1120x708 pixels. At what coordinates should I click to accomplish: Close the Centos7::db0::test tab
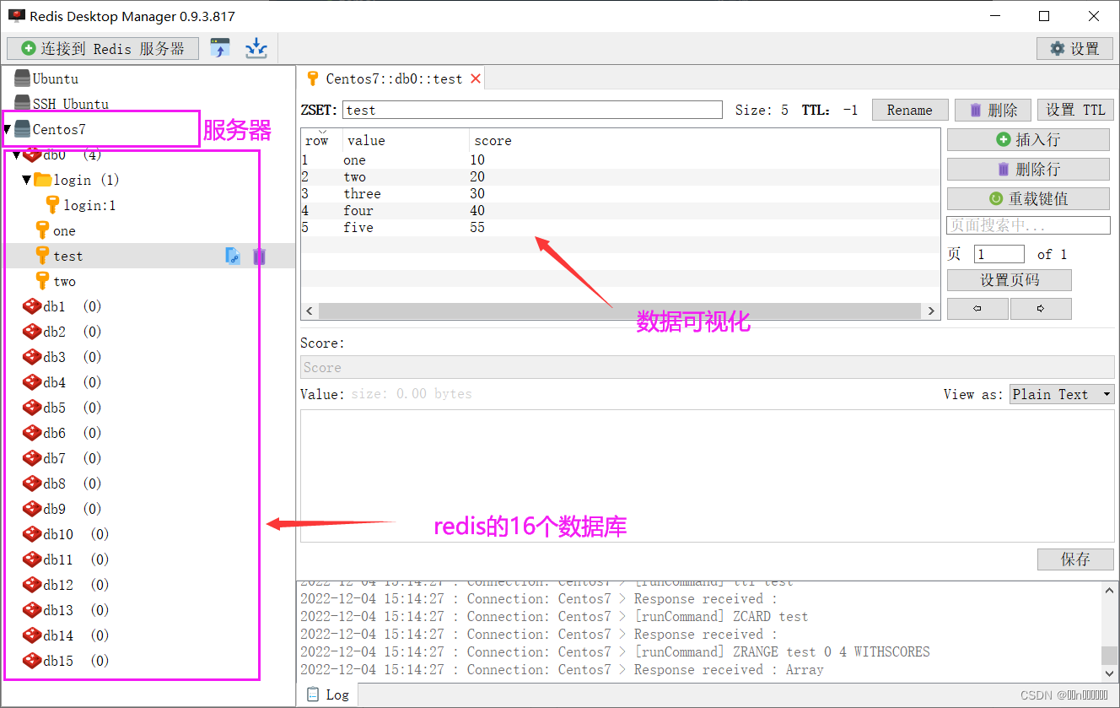coord(476,78)
